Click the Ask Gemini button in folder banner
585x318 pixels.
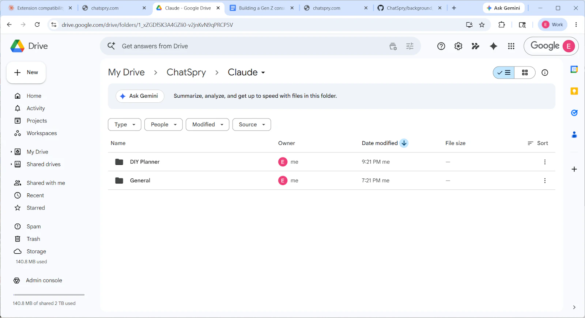[x=140, y=96]
